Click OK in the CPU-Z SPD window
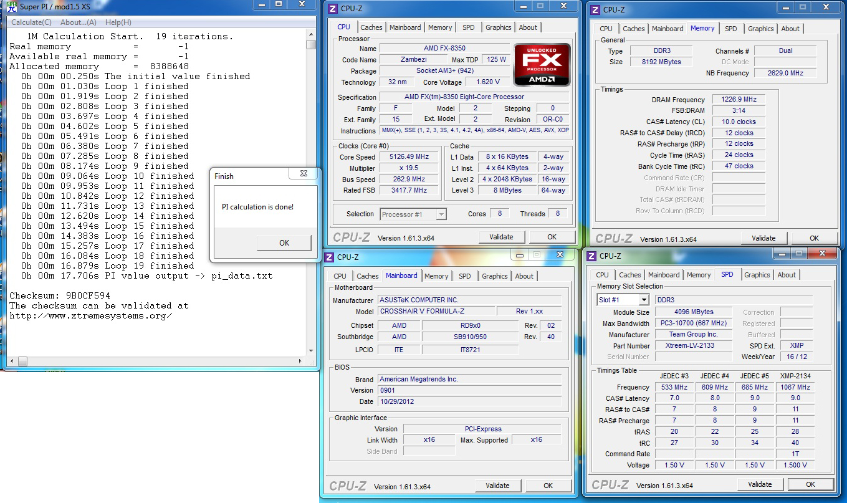The width and height of the screenshot is (847, 503). point(810,484)
